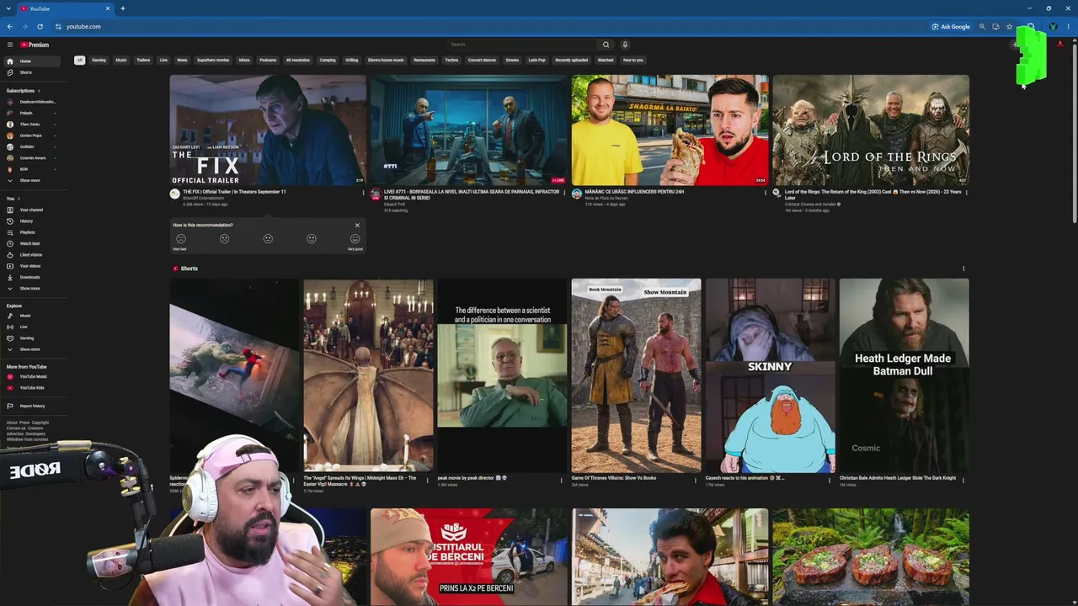Open the Copyright footer link
Screen dimensions: 1078x606
[x=40, y=423]
